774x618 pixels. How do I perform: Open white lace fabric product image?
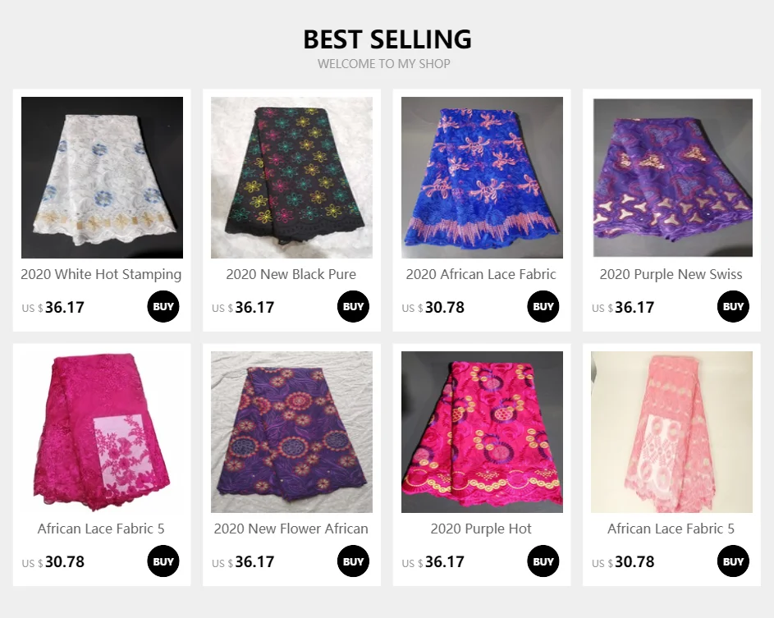pos(102,178)
